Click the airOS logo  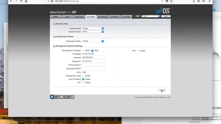pos(163,11)
